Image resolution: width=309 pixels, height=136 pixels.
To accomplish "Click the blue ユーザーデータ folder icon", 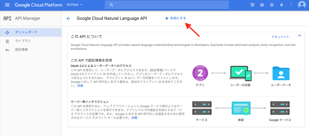I will 281,73.
